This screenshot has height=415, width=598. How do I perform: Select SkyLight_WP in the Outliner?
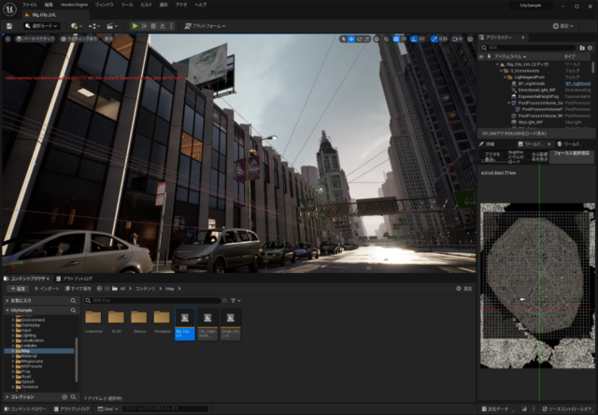tap(530, 122)
